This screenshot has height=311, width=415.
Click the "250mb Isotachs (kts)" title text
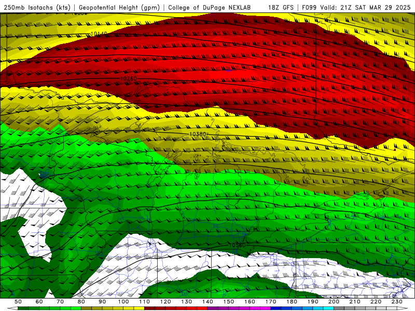point(37,7)
